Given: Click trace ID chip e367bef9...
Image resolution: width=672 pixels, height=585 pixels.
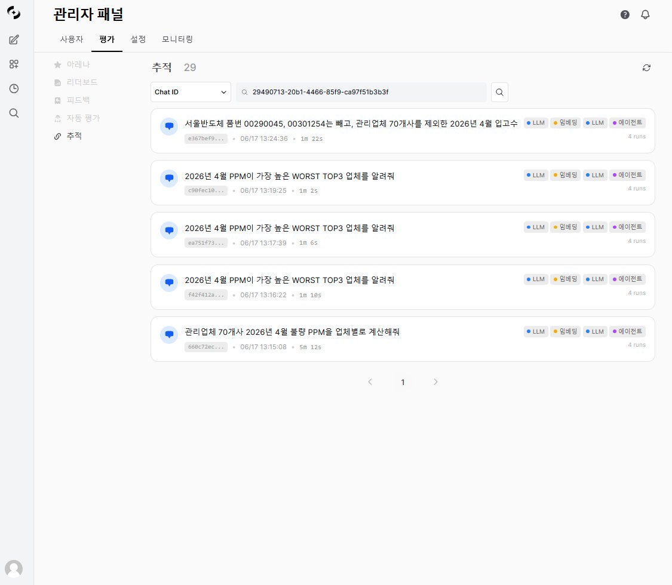Looking at the screenshot, I should [x=206, y=138].
